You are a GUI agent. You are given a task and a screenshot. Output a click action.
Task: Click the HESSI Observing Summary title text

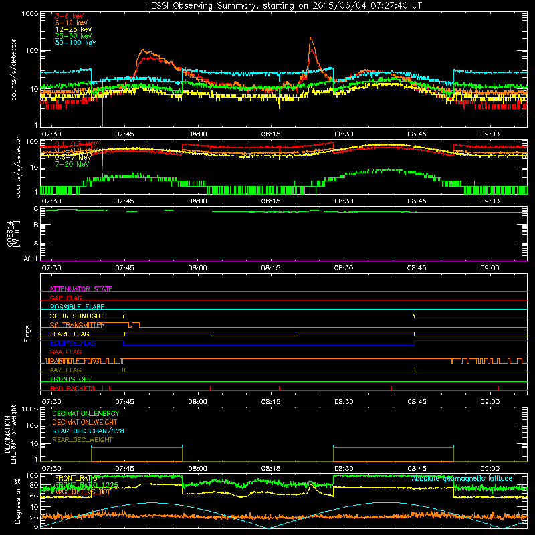283,5
